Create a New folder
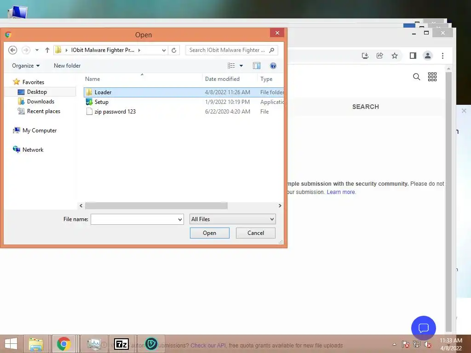Viewport: 471px width, 353px height. coord(67,66)
